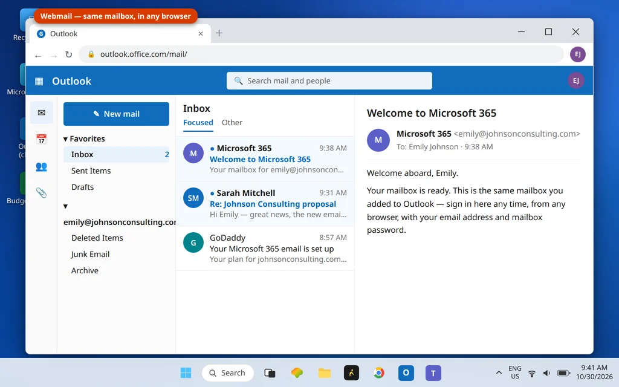Screen dimensions: 619x387
Task: Click sender address emily@johnsonconsulting.com in reading pane
Action: coord(517,134)
